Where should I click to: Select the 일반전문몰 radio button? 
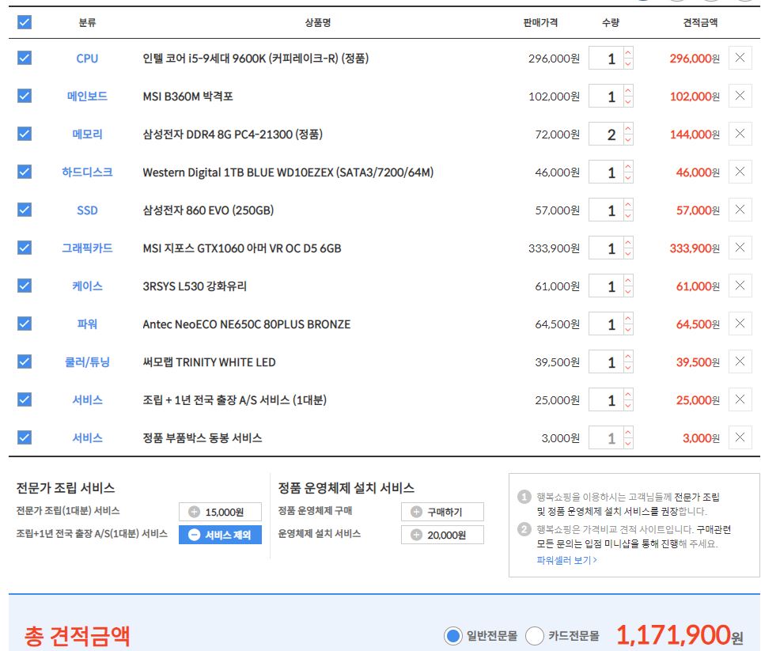coord(452,635)
